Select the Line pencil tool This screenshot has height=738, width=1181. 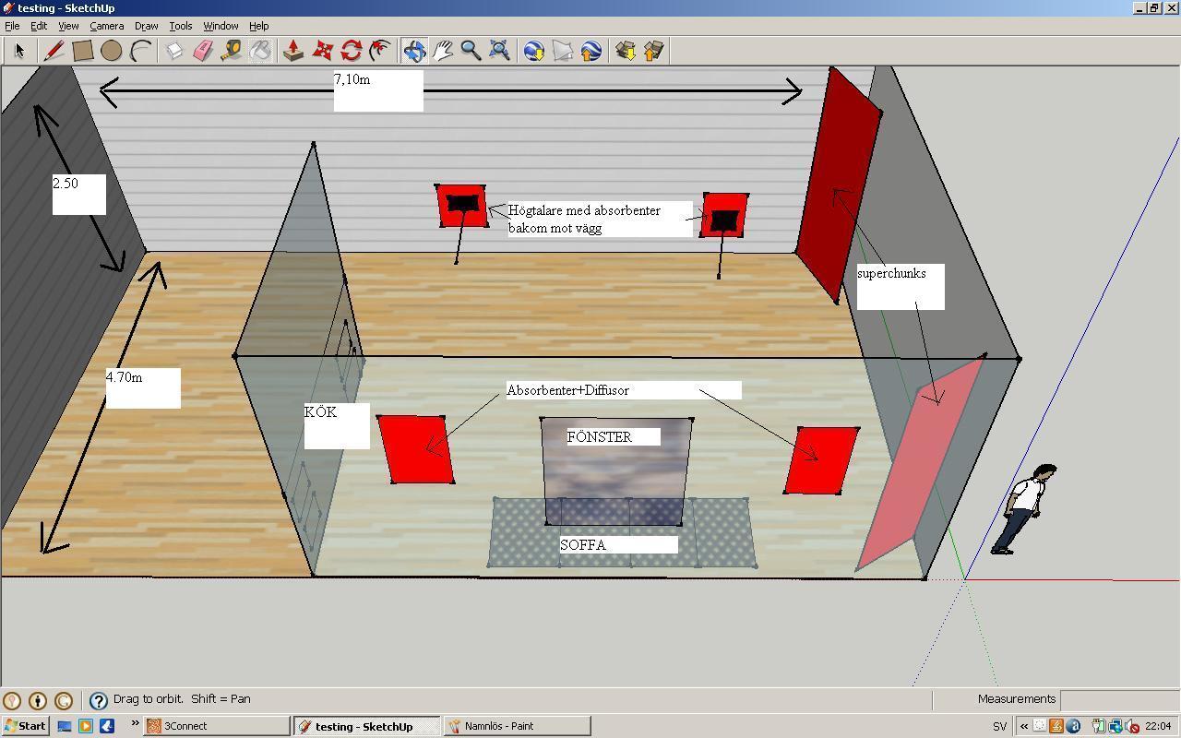coord(54,51)
